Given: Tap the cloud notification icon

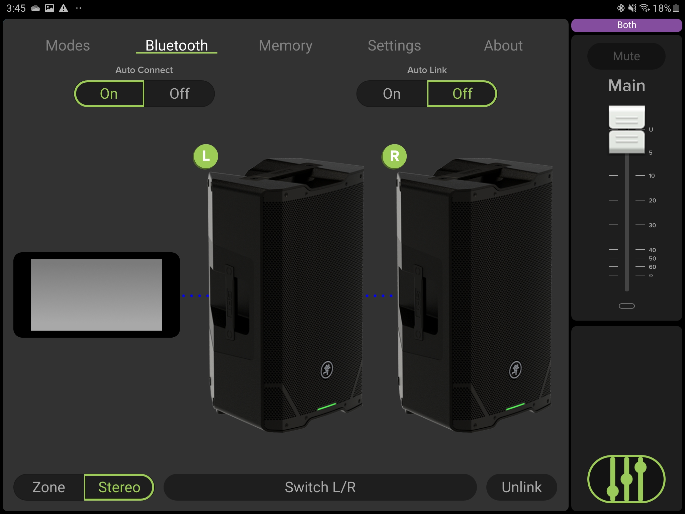Looking at the screenshot, I should (35, 8).
